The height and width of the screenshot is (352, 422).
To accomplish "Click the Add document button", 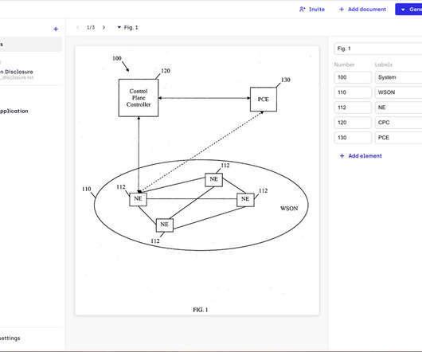I will point(362,10).
